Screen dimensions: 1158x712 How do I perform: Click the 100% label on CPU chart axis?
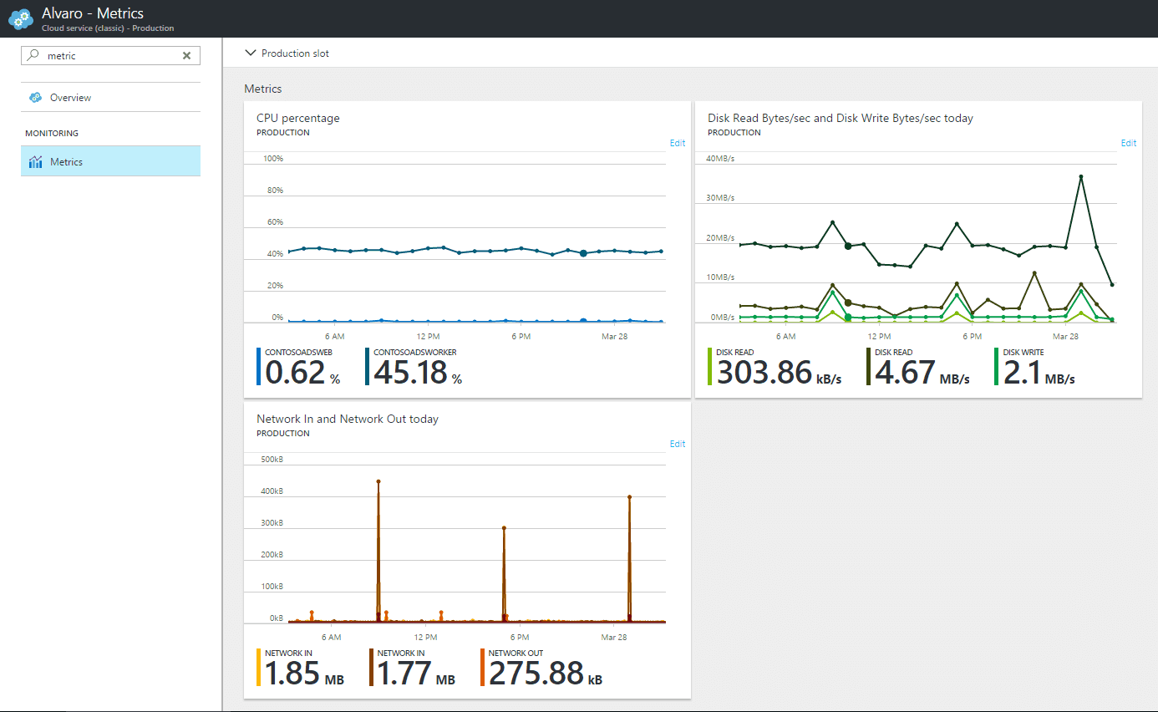273,159
